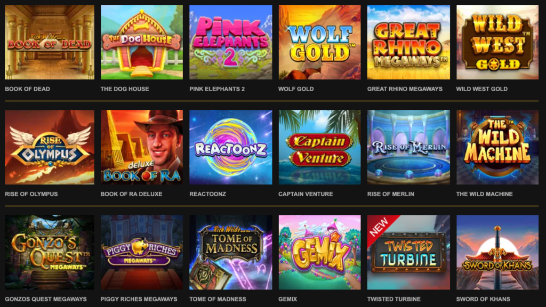This screenshot has height=307, width=546.
Task: Select the Piggy Riches Megaways tile
Action: tap(142, 252)
